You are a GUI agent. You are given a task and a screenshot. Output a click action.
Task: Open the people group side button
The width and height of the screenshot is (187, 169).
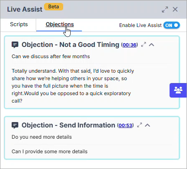coord(178,90)
